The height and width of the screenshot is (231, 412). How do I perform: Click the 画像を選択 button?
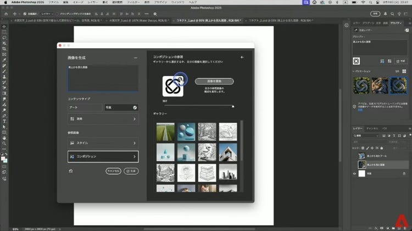214,81
